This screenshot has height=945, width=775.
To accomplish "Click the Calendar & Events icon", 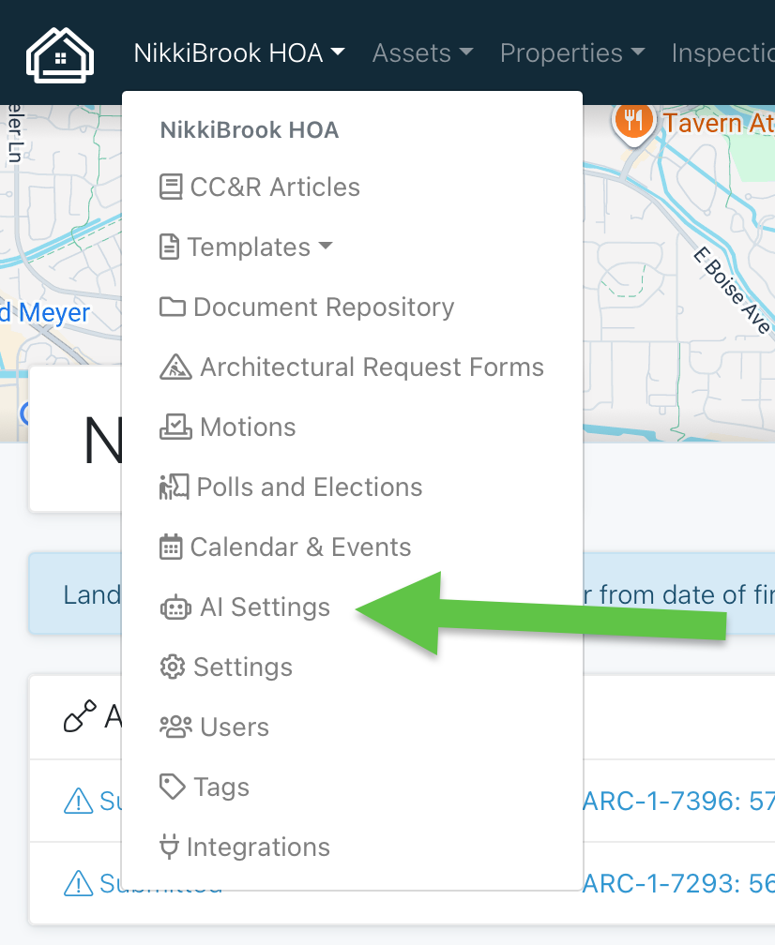I will 171,547.
